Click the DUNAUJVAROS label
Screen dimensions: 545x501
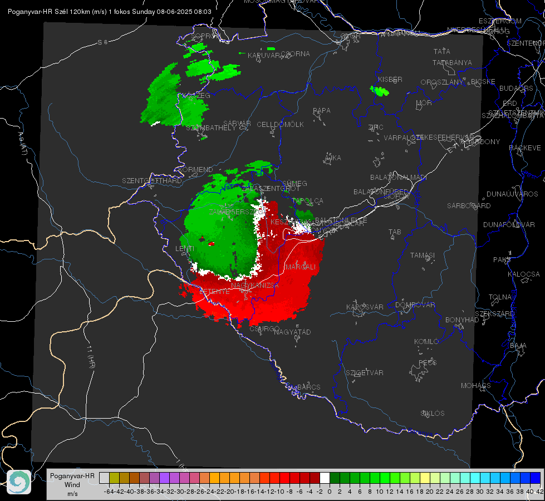click(512, 194)
